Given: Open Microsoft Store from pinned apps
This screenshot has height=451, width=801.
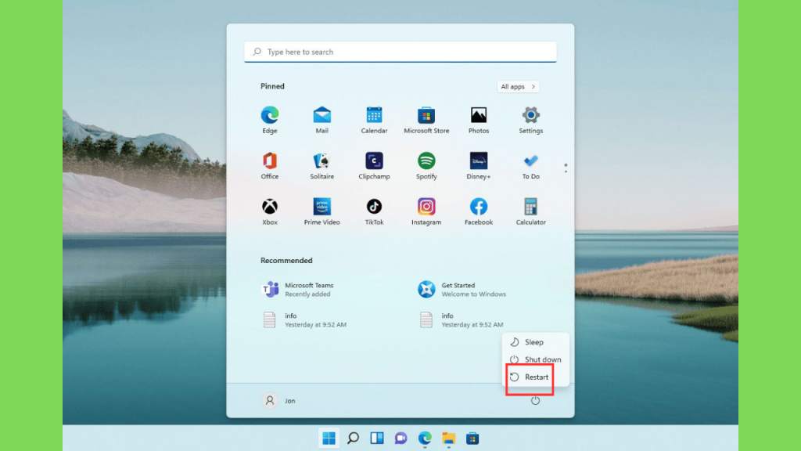Looking at the screenshot, I should click(426, 120).
